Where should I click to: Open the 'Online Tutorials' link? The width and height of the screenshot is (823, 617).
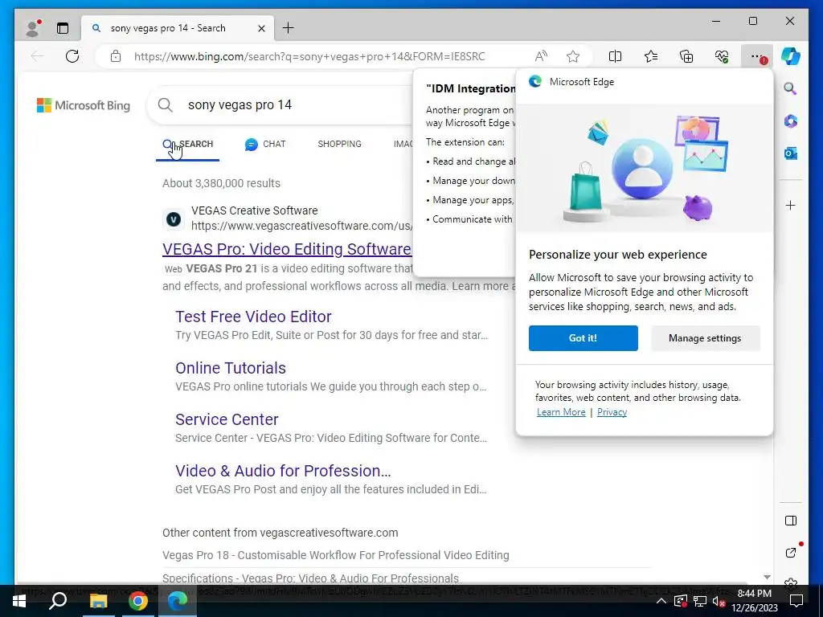point(231,368)
